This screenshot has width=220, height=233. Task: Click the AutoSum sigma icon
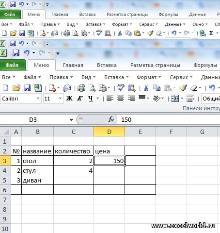tap(211, 33)
